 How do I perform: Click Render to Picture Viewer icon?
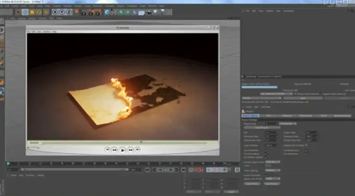(91, 12)
